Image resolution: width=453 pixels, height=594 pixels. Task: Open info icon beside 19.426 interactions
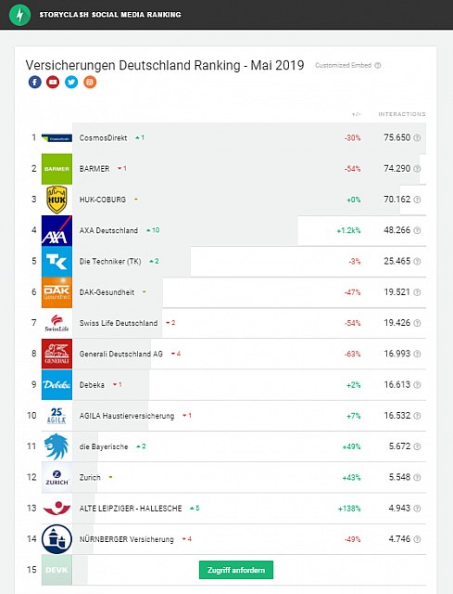point(417,323)
